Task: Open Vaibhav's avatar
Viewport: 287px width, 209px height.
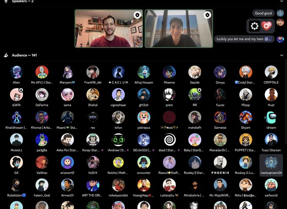Action: click(x=42, y=163)
